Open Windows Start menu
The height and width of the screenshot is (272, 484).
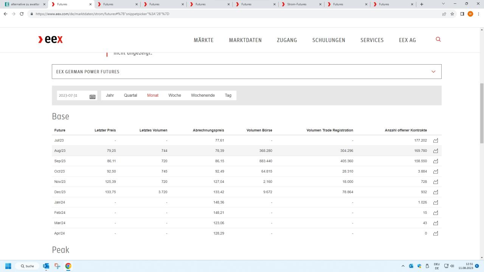pos(8,266)
